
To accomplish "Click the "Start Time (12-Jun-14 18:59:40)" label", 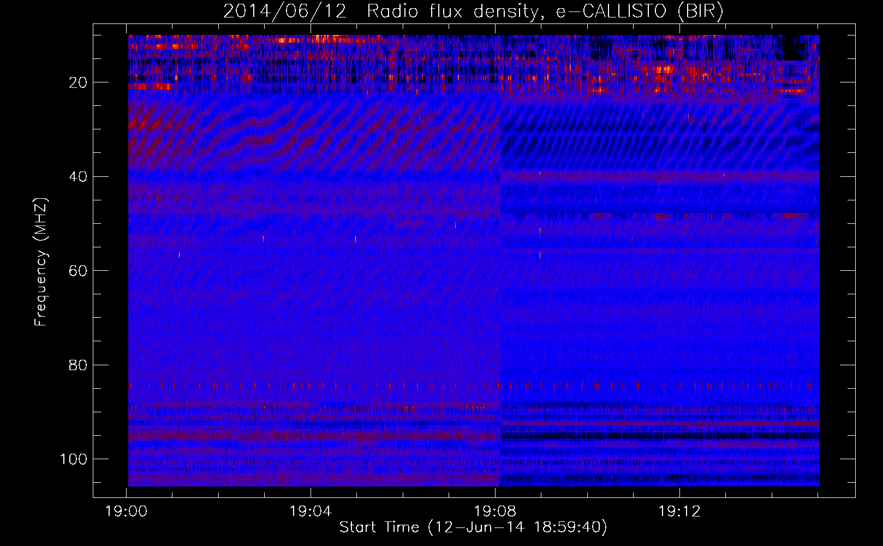I will pos(473,527).
